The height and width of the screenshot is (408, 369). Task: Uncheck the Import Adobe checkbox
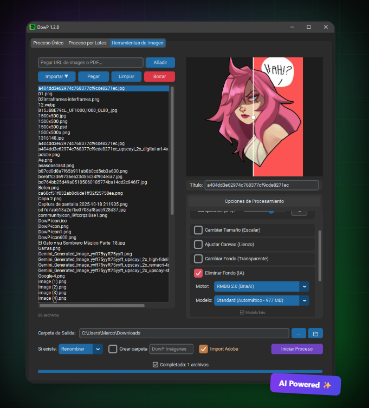[x=203, y=349]
